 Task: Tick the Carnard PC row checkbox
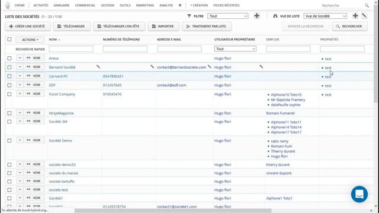click(x=9, y=76)
